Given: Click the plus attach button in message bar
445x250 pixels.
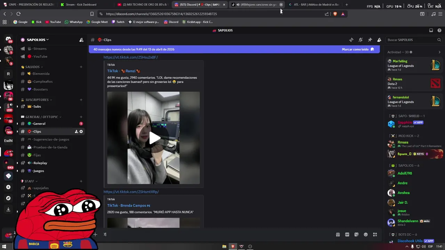Looking at the screenshot, I should (95, 234).
